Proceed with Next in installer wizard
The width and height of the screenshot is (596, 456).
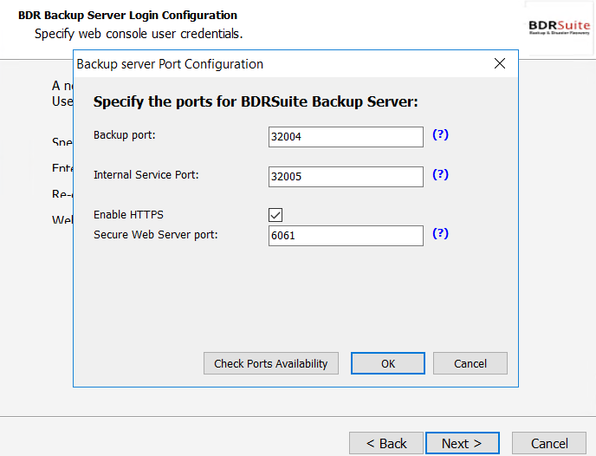463,444
